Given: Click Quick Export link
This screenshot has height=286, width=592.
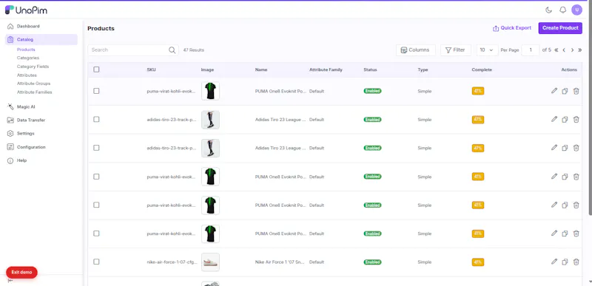Looking at the screenshot, I should pos(512,28).
